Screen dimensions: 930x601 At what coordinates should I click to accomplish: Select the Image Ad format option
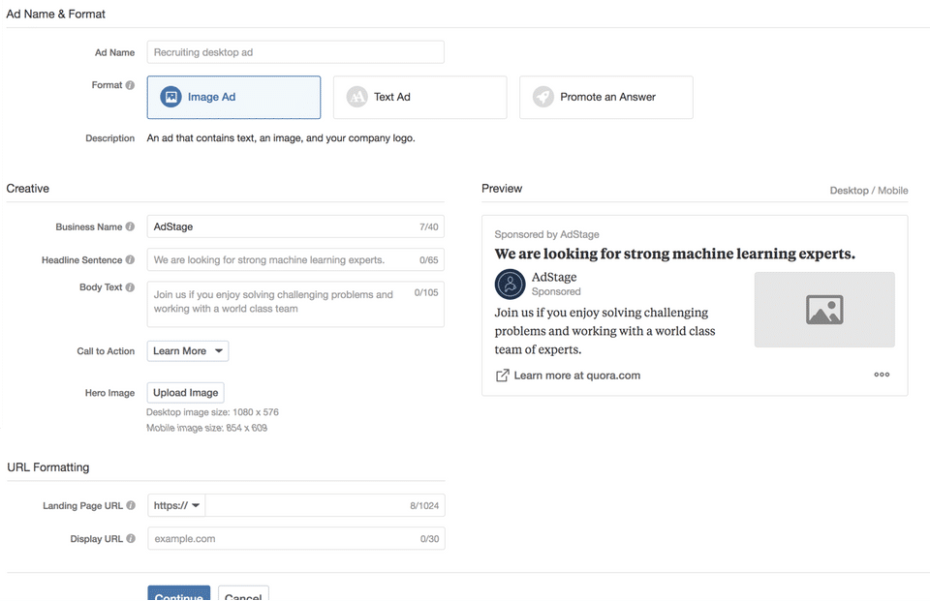[x=233, y=98]
